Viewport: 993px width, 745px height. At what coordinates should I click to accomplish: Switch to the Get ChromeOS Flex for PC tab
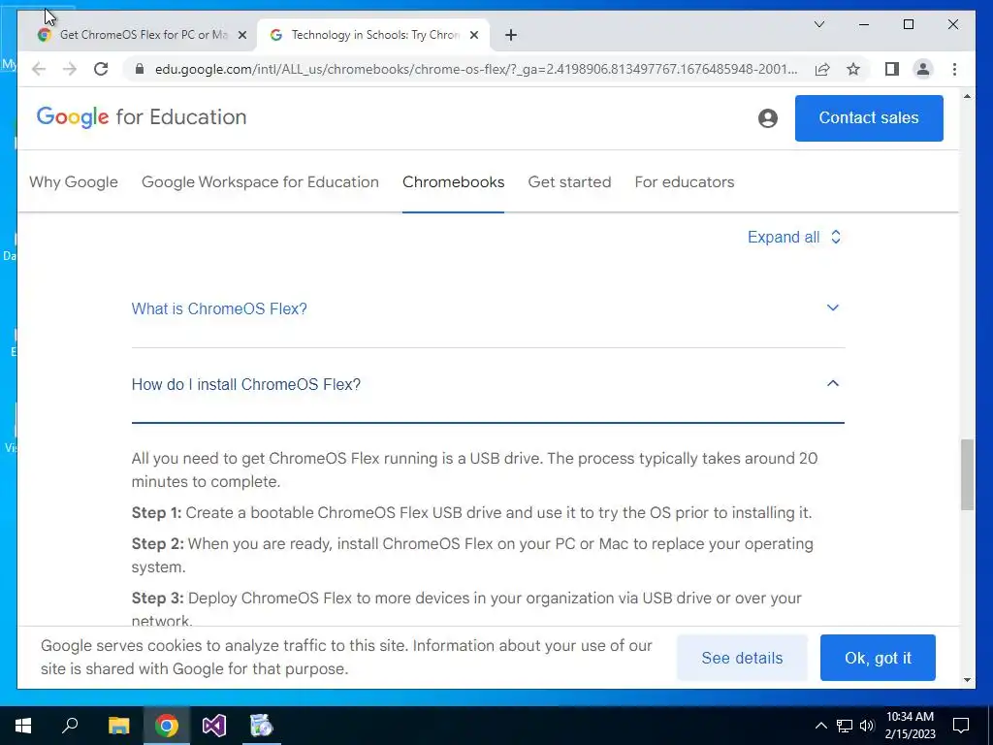tap(144, 35)
